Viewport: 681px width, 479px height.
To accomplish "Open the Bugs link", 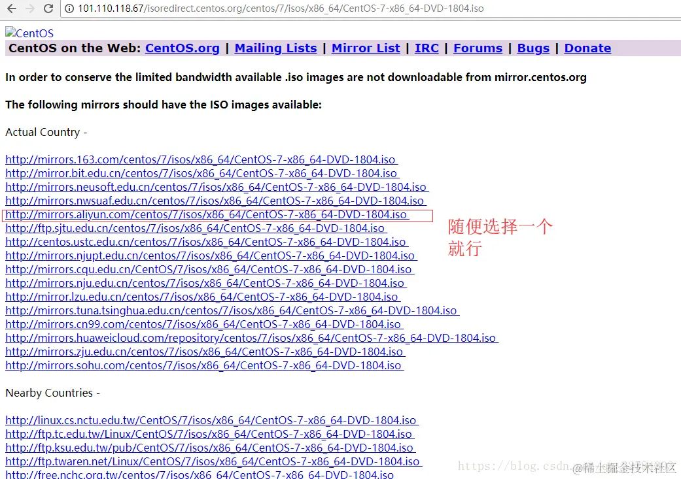I will [533, 48].
